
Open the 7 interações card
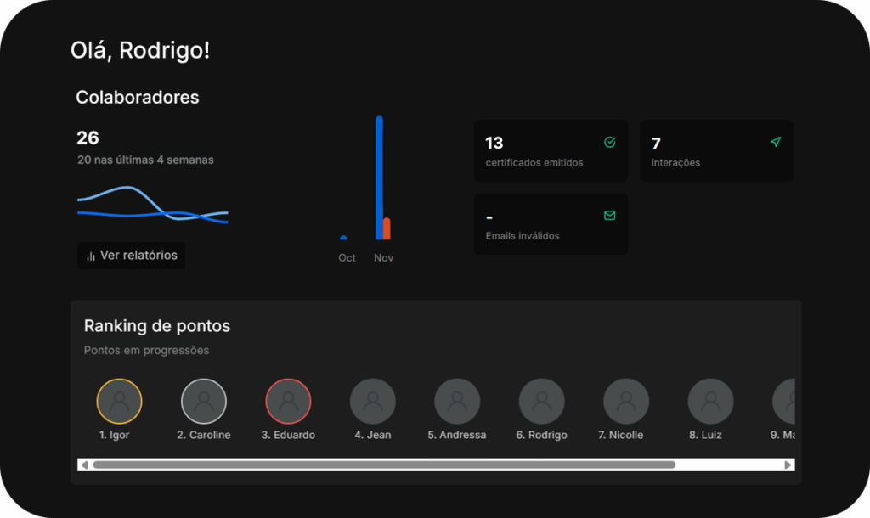click(716, 151)
